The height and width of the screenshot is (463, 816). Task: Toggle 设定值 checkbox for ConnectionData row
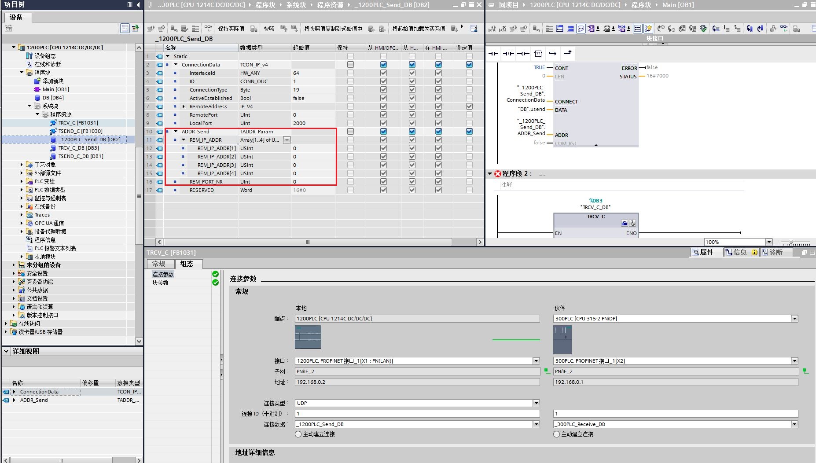469,65
